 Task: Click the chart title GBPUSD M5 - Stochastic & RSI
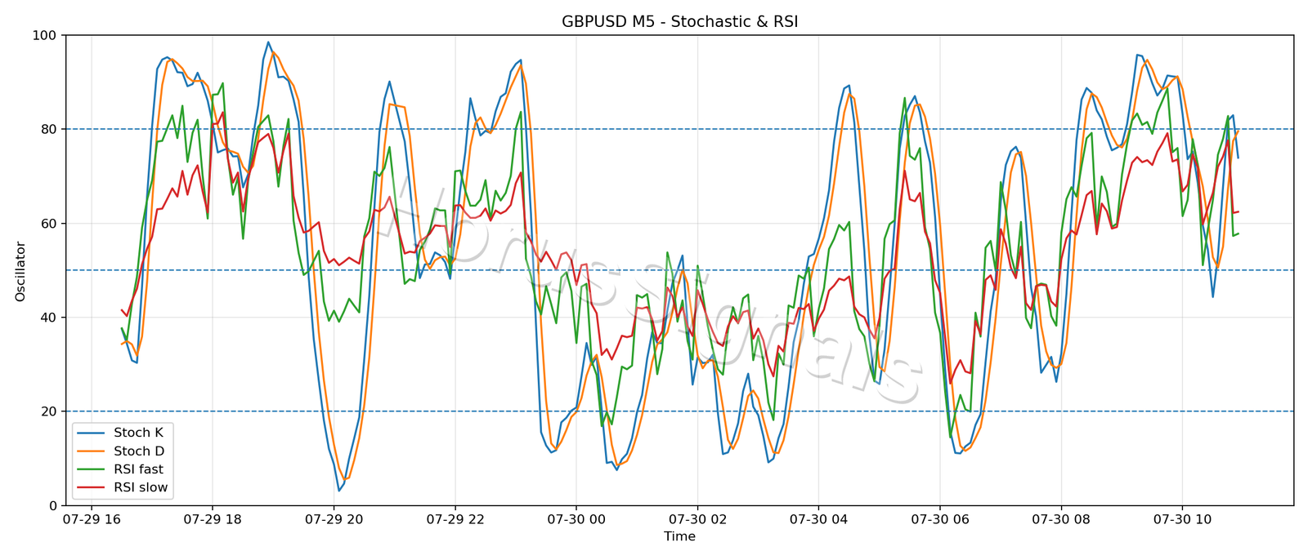tap(679, 22)
